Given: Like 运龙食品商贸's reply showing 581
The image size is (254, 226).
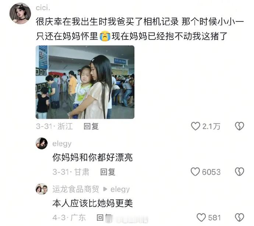Looking at the screenshot, I should (x=201, y=218).
